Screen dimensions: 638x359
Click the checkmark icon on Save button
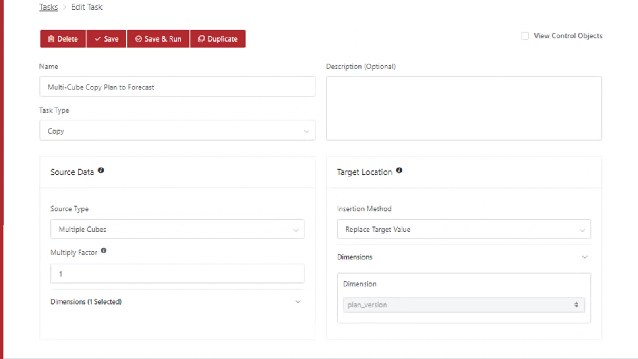coord(97,39)
